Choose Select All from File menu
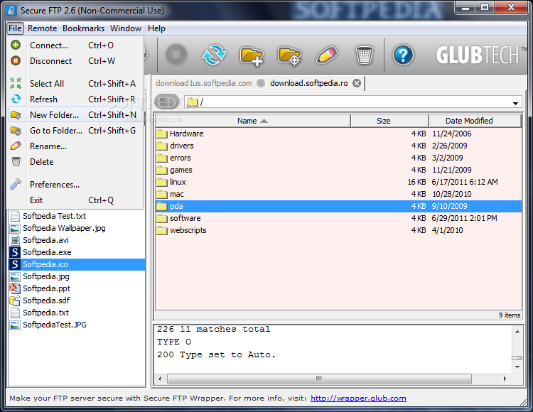Screen dimensions: 533x412 click(75, 84)
